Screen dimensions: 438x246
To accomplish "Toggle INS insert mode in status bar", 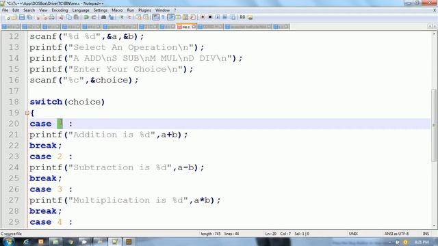I will coord(426,234).
